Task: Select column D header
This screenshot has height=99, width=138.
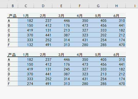Action: 43,6
